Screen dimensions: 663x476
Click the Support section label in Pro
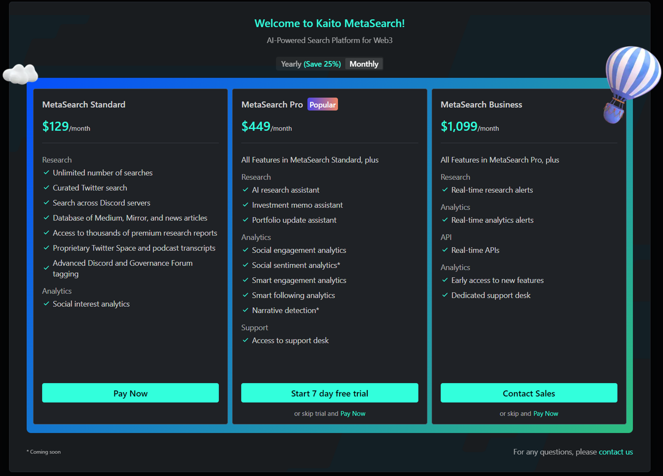pyautogui.click(x=255, y=327)
